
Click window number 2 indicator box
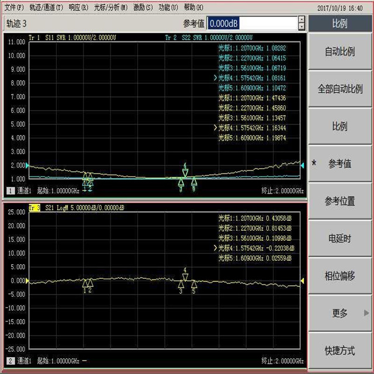(11, 361)
